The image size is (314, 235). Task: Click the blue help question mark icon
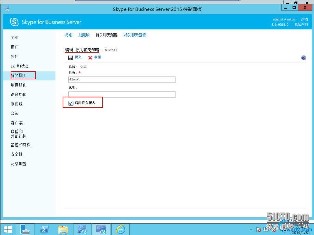[x=304, y=58]
